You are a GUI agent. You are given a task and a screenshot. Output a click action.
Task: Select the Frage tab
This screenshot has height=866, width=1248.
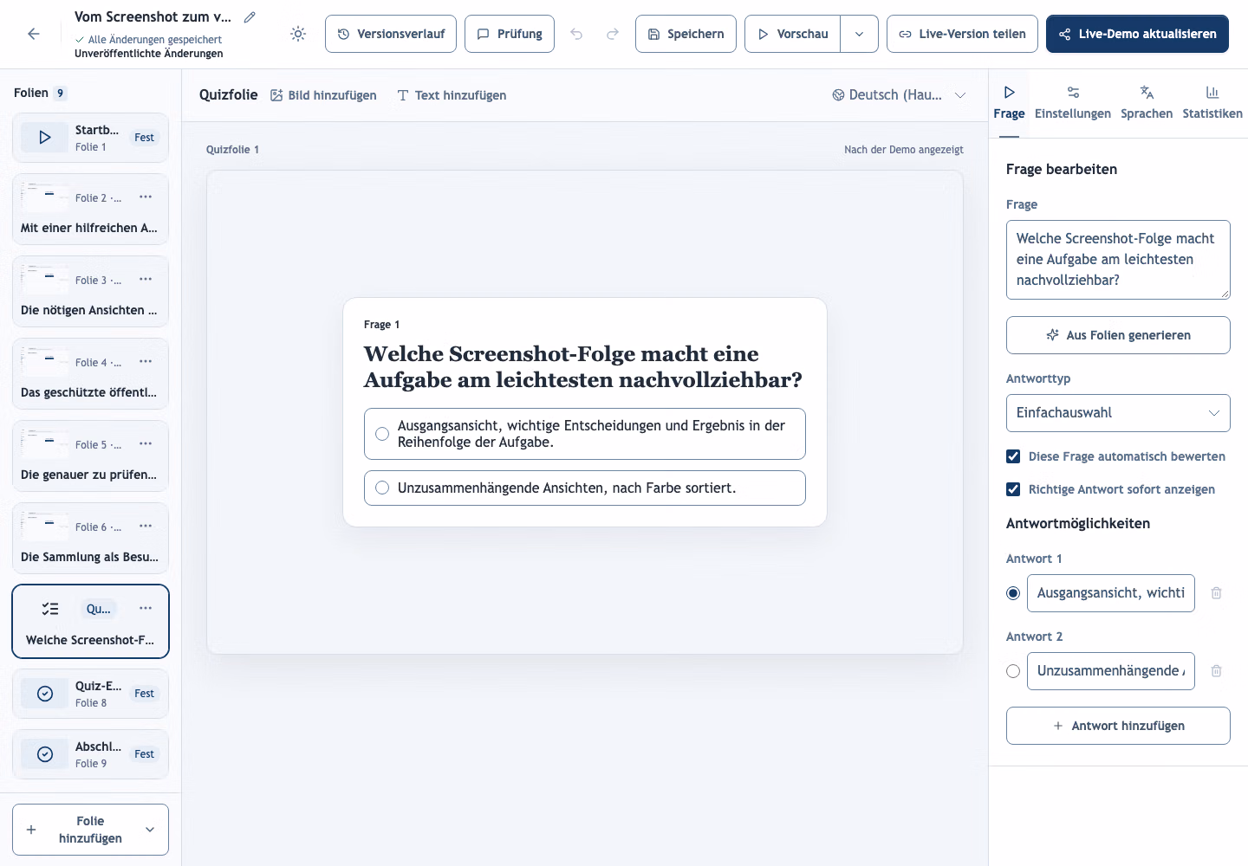1009,103
